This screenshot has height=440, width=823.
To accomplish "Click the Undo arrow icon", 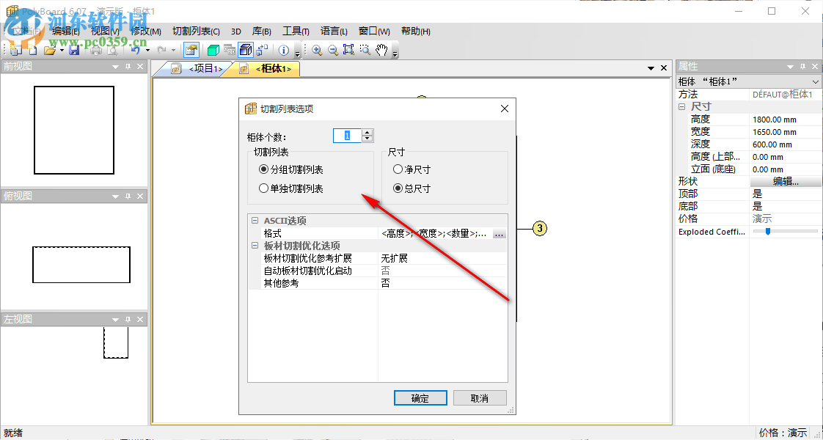I will pyautogui.click(x=136, y=50).
